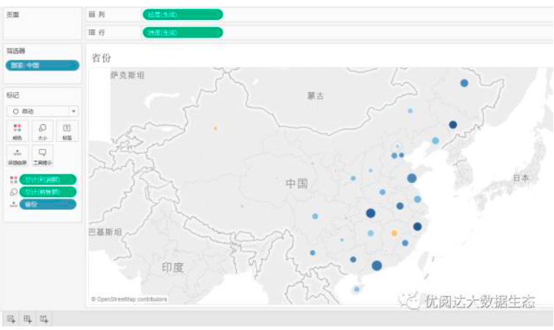Click the 省份 worksheet title
The width and height of the screenshot is (554, 330).
[102, 57]
